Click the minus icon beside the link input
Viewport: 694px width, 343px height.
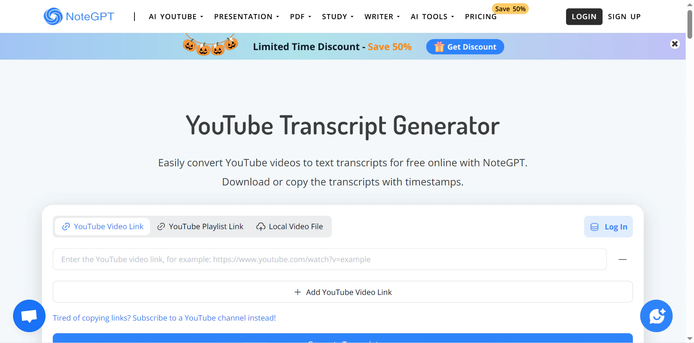623,259
